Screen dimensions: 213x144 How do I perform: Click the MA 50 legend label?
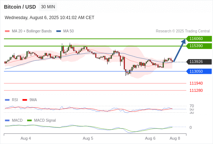69,31
